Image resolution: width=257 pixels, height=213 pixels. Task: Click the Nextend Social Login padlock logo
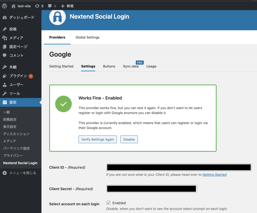57,17
